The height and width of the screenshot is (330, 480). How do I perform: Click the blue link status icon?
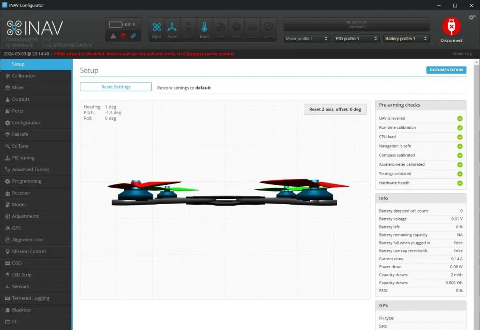(x=133, y=36)
